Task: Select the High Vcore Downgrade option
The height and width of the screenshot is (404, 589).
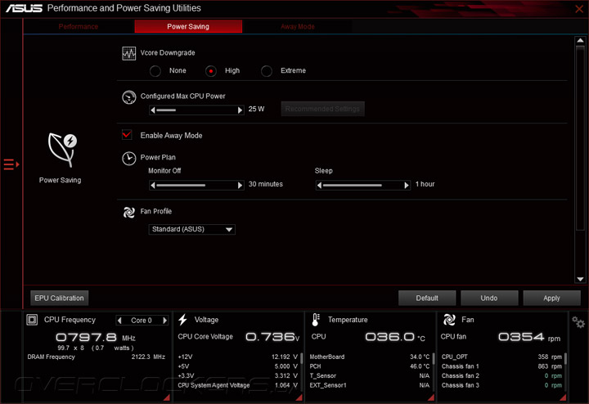Action: click(x=211, y=71)
